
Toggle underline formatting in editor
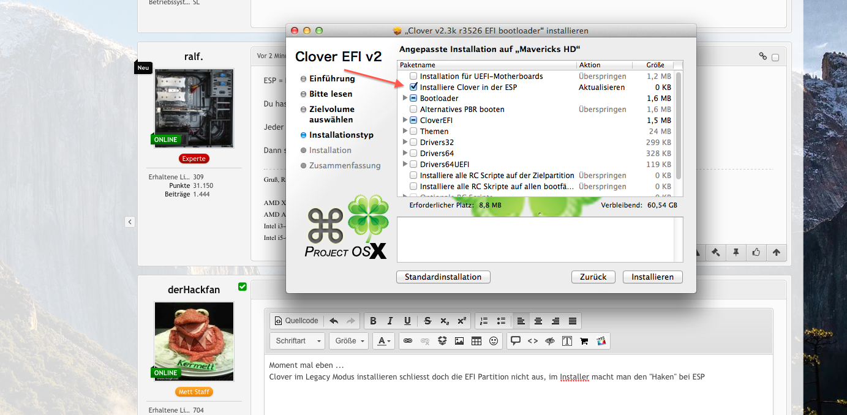pos(407,321)
